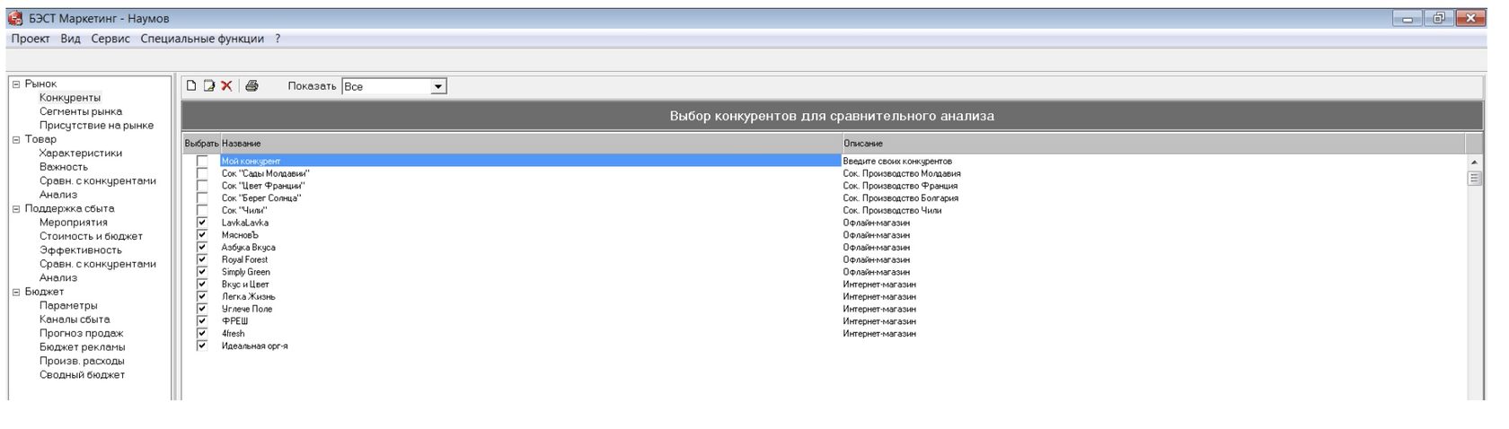The height and width of the screenshot is (429, 1509).
Task: Click the edit record icon in toolbar
Action: click(x=209, y=86)
